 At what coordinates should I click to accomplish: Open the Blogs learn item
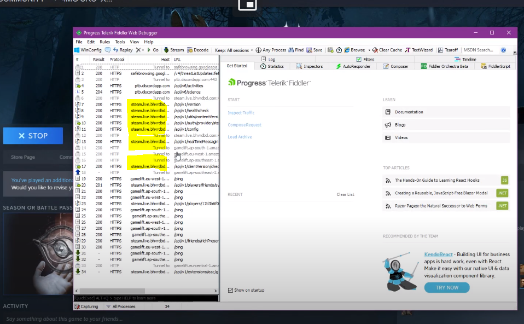(x=446, y=125)
